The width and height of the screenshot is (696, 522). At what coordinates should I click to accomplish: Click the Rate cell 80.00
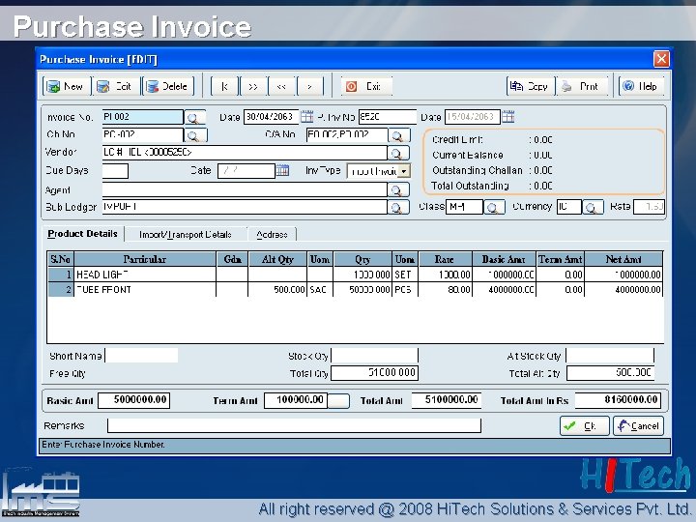point(446,290)
